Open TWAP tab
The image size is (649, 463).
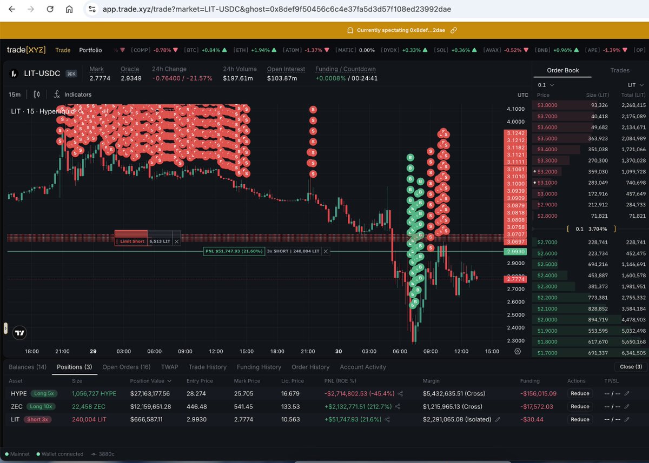click(169, 367)
